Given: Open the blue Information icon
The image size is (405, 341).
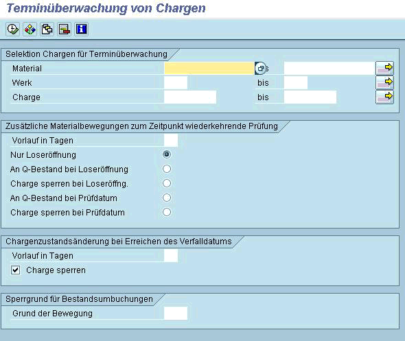Looking at the screenshot, I should pos(82,30).
